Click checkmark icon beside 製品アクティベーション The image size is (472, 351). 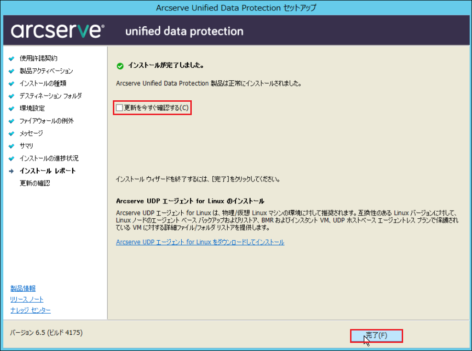coord(11,71)
